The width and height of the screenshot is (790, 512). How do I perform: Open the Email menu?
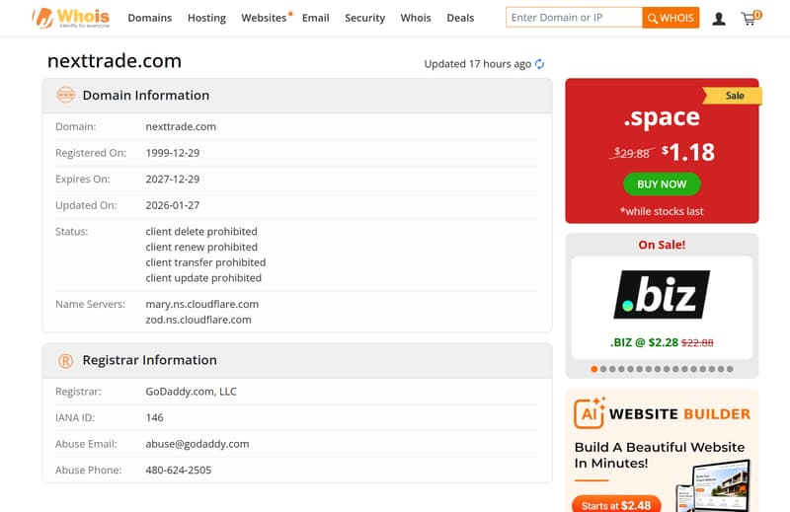coord(315,18)
